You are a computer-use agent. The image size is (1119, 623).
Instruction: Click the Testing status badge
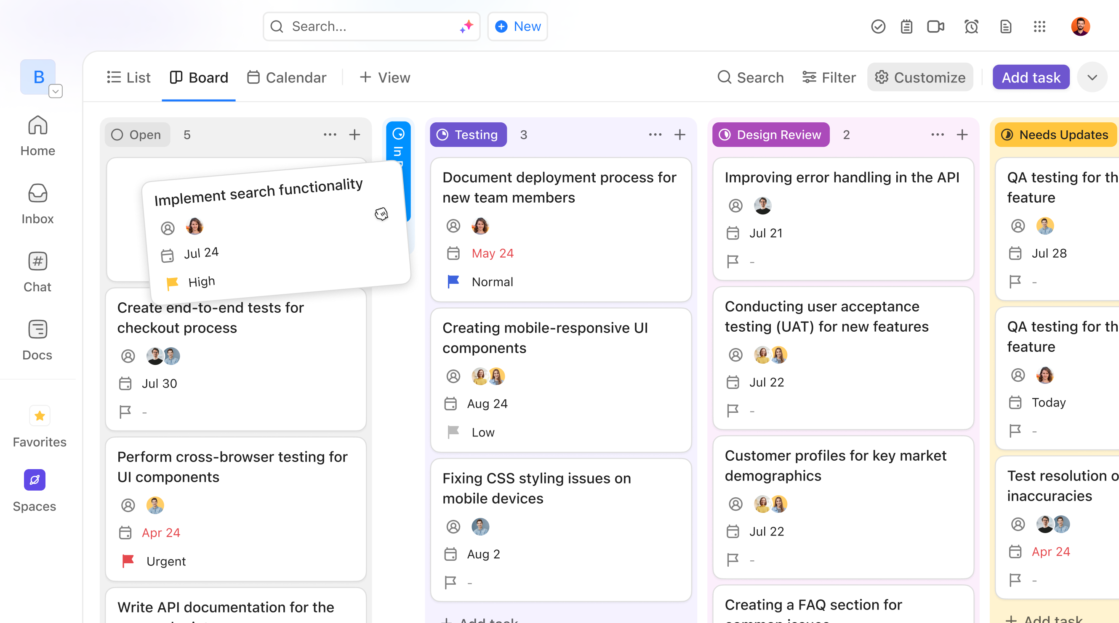point(468,135)
